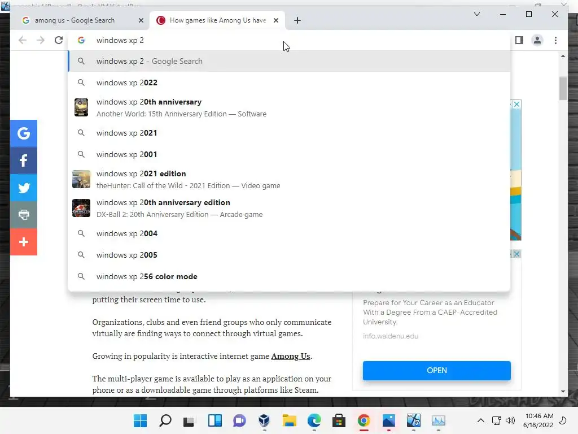
Task: Open the resource monitor taskbar icon
Action: (x=438, y=420)
